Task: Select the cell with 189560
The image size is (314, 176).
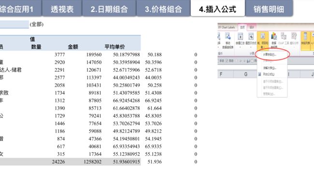Action: pos(94,55)
